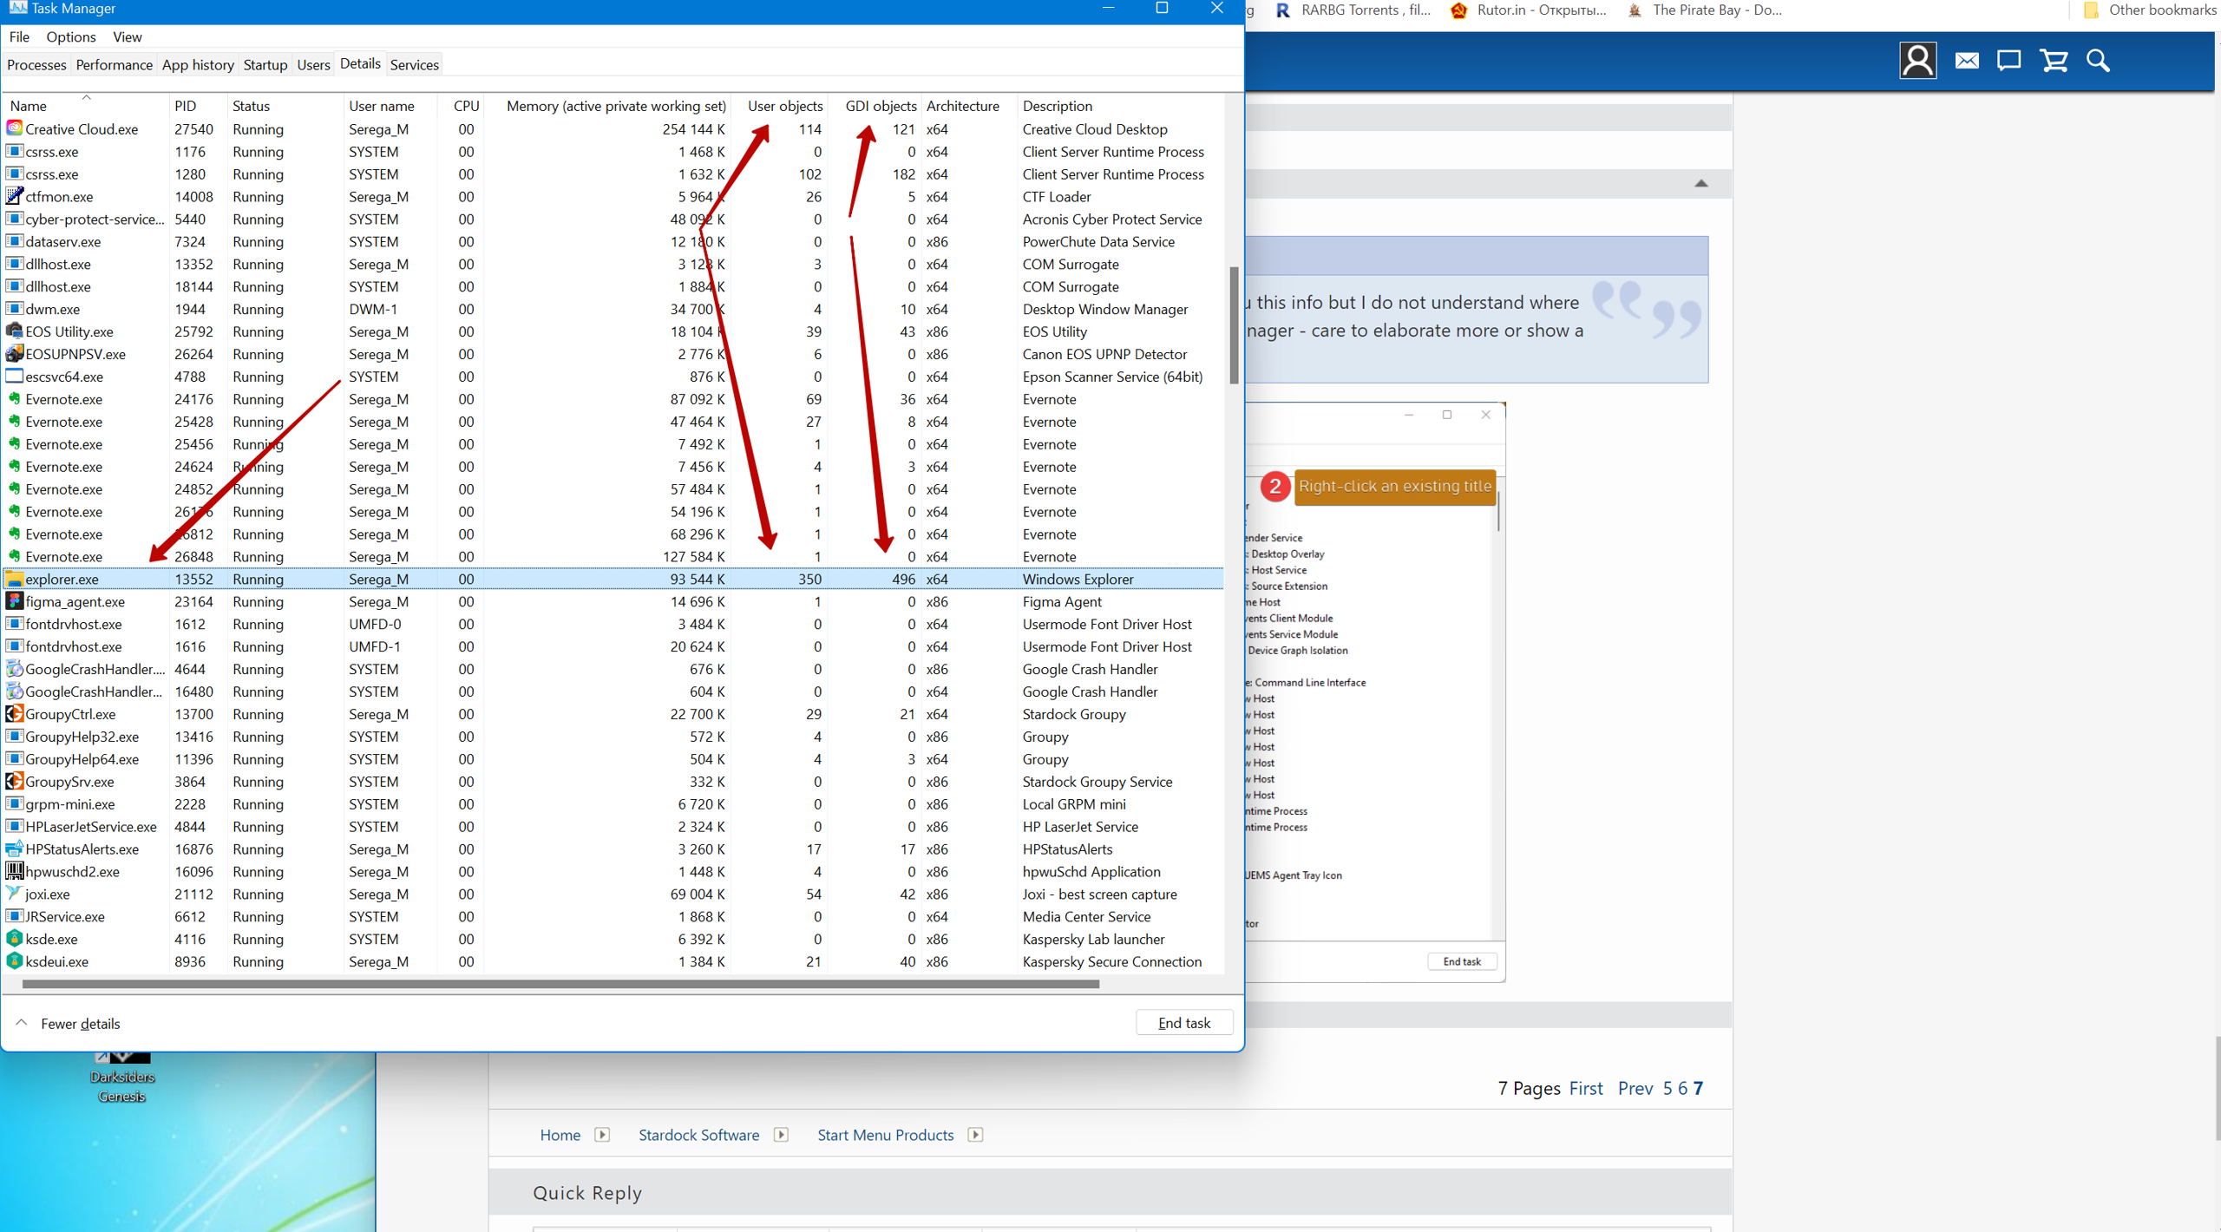Click the joxi.exe bird icon
This screenshot has width=2221, height=1232.
14,894
